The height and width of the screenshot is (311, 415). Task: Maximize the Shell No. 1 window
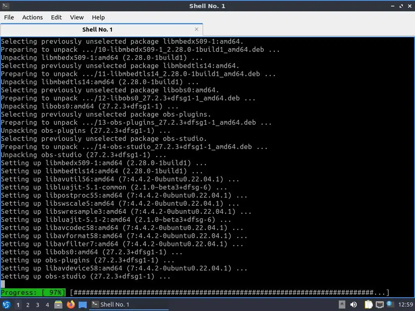(401, 6)
